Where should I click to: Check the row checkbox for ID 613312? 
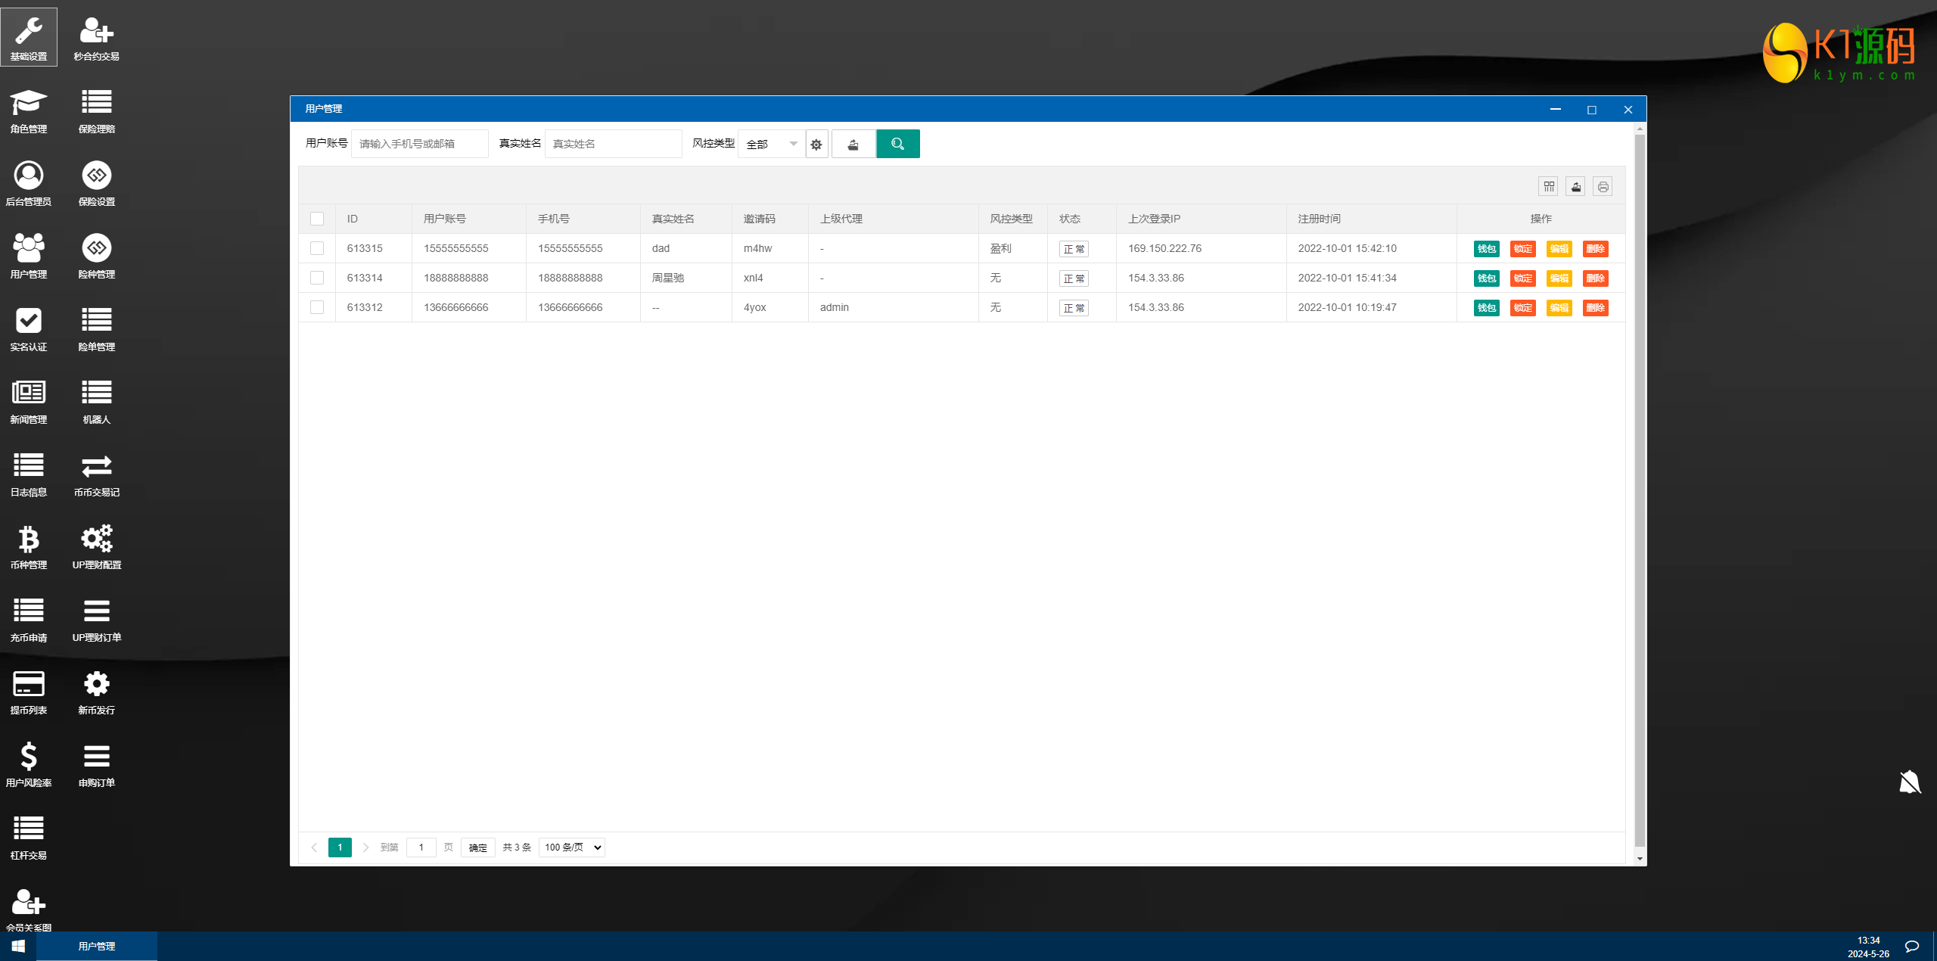317,307
